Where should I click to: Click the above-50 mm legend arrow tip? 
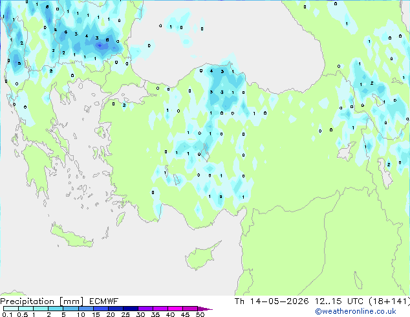[x=205, y=309]
